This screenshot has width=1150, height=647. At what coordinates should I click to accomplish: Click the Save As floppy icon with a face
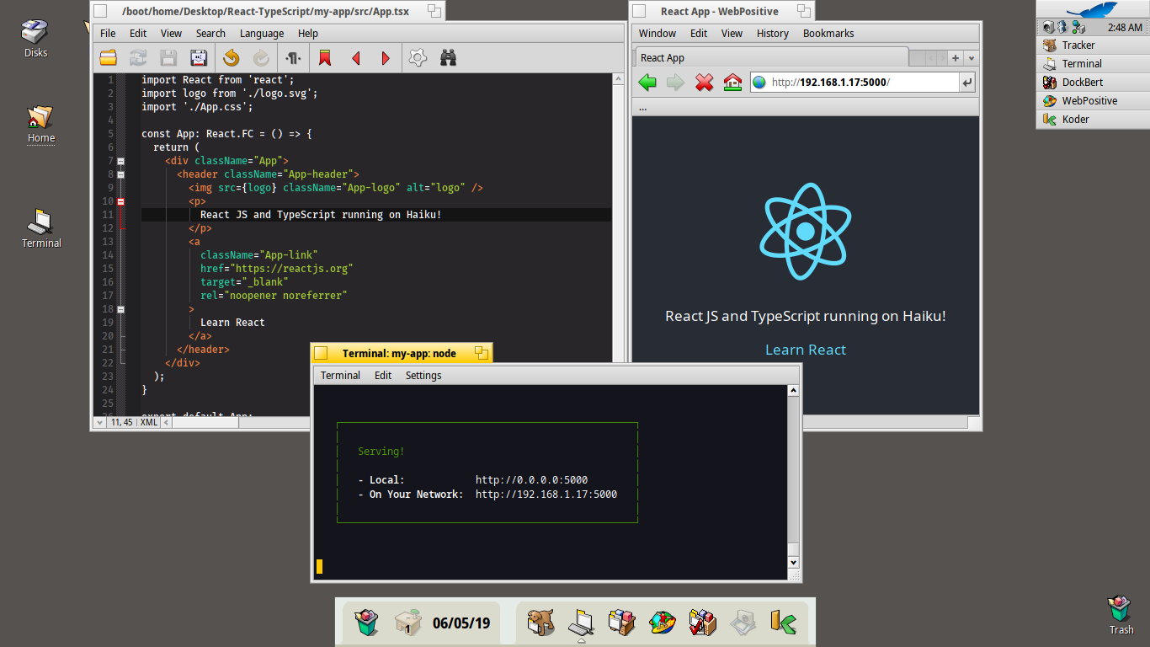tap(199, 58)
